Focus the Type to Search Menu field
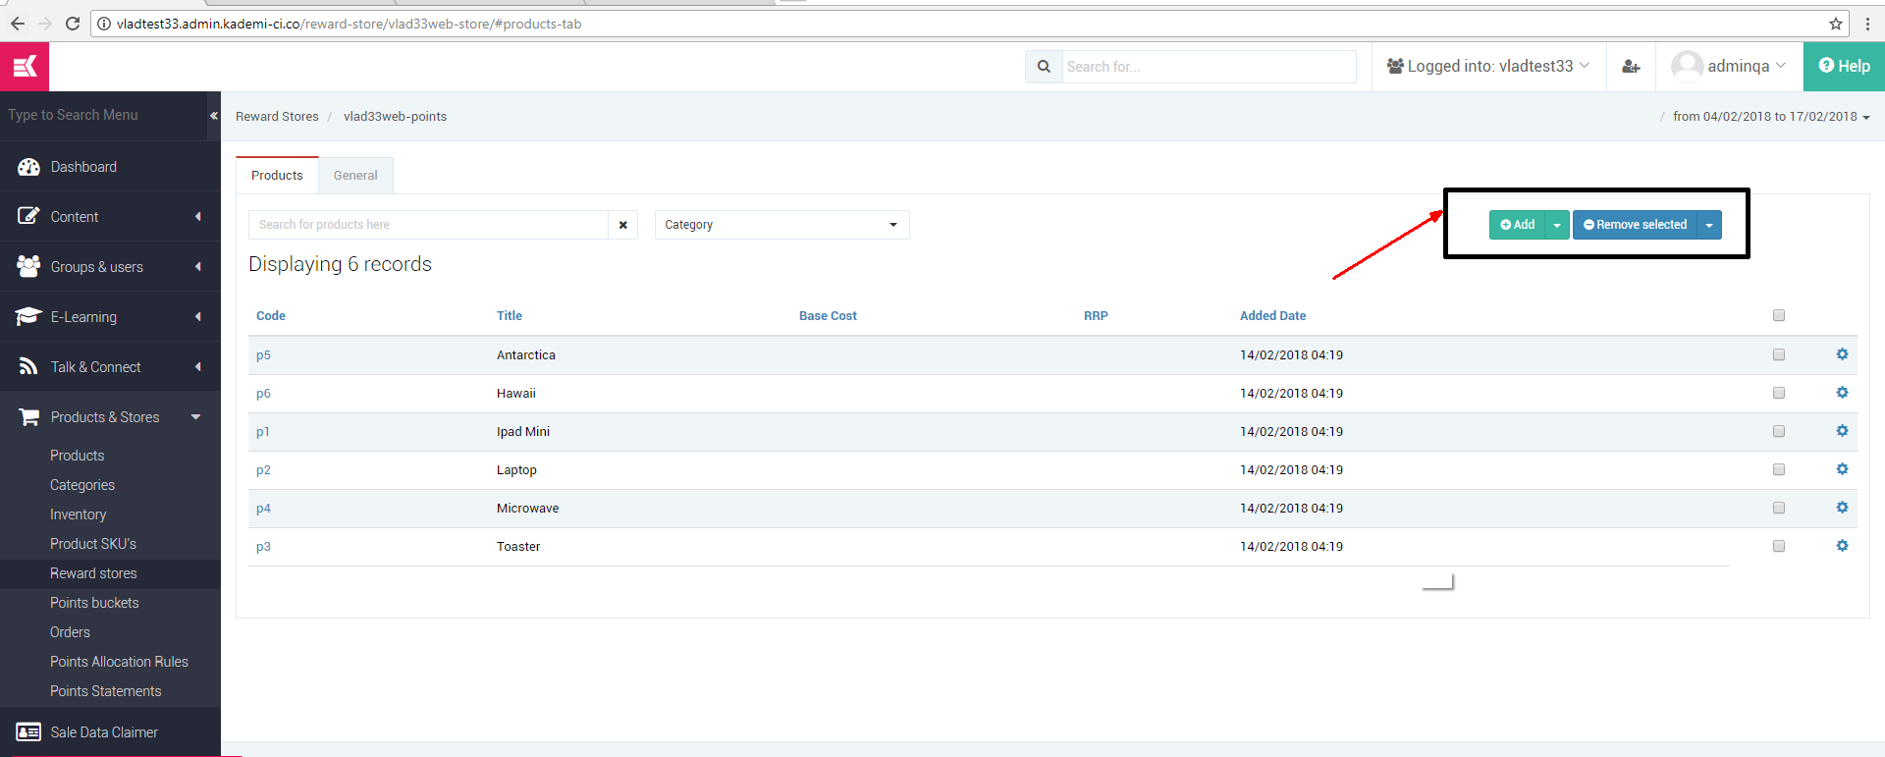The image size is (1885, 757). (103, 115)
